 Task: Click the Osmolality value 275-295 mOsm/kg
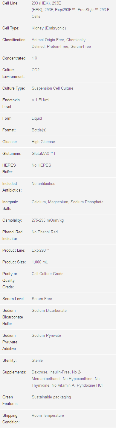(x=48, y=220)
